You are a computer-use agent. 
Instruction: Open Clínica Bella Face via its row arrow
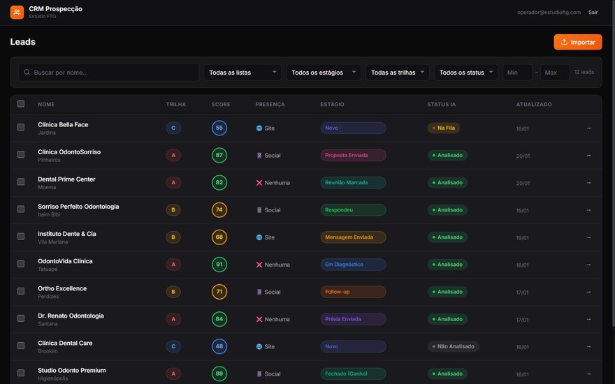coord(588,128)
